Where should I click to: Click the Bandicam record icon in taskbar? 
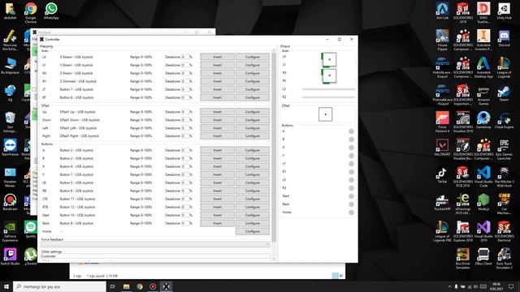(153, 286)
